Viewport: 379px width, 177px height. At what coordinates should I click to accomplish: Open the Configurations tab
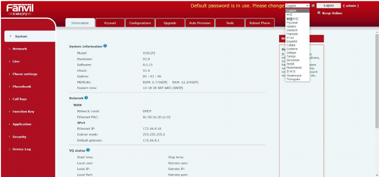click(140, 23)
